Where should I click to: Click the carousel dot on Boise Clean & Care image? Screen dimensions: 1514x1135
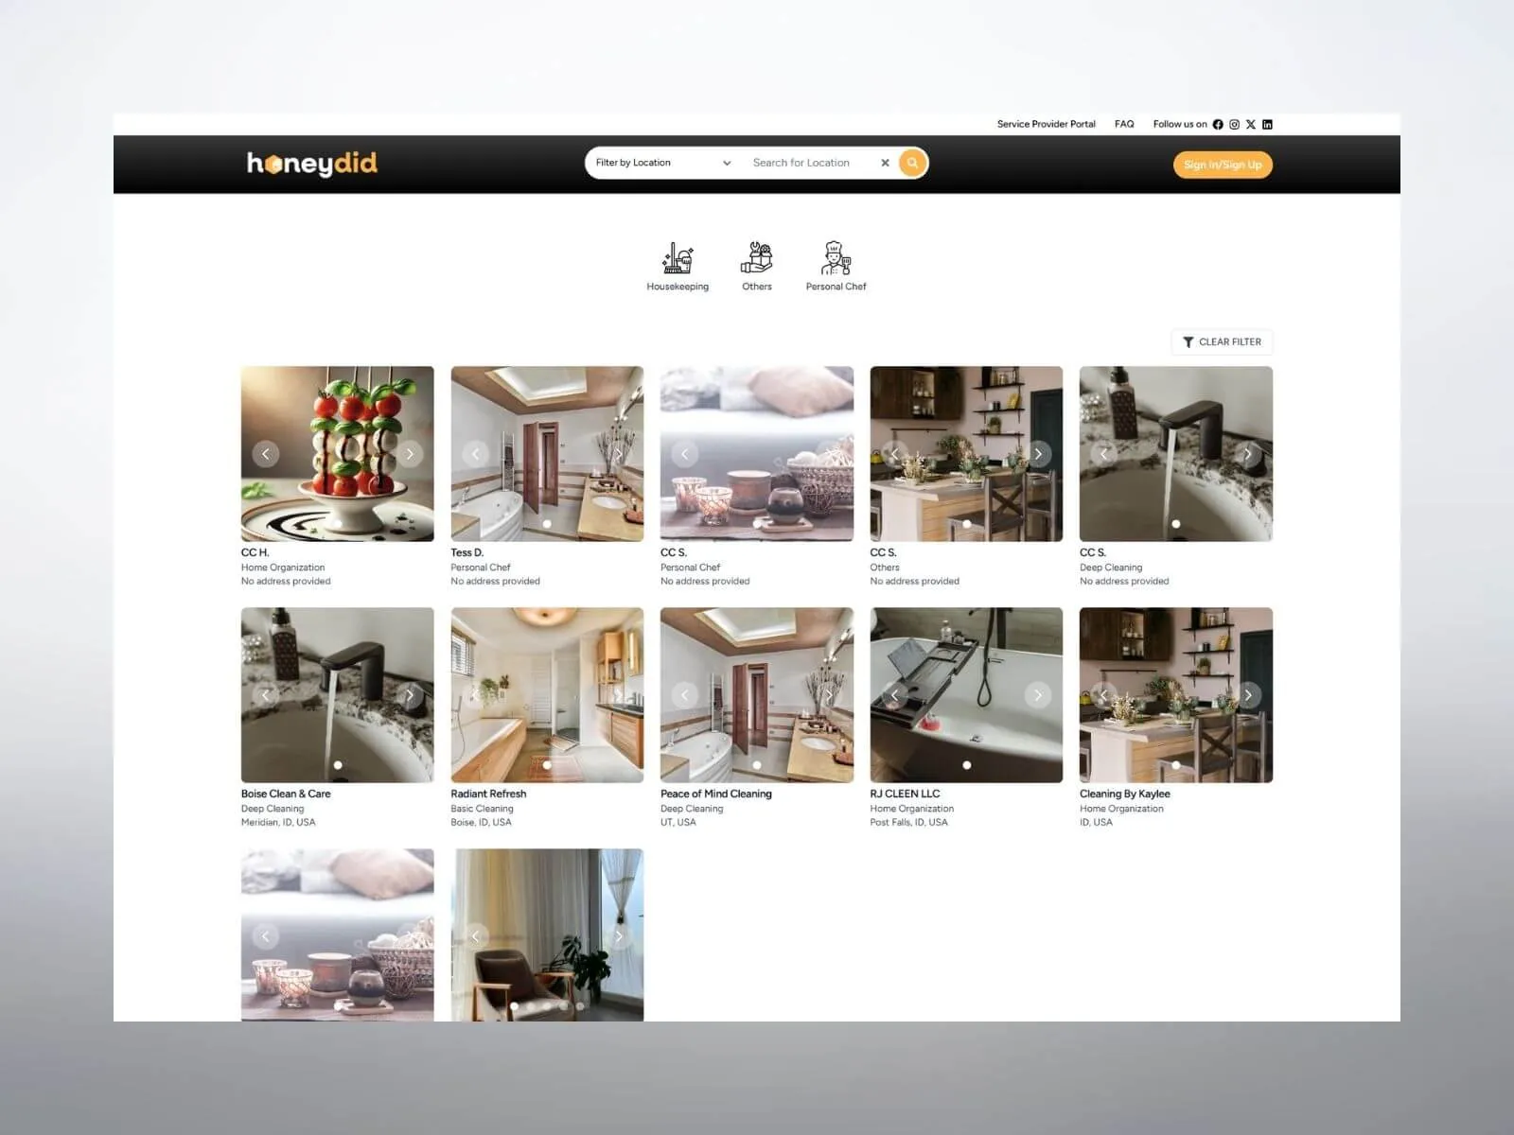tap(338, 765)
